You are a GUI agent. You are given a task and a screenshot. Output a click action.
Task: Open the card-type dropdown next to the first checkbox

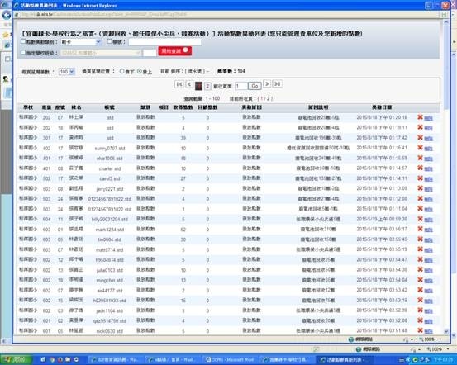click(81, 42)
